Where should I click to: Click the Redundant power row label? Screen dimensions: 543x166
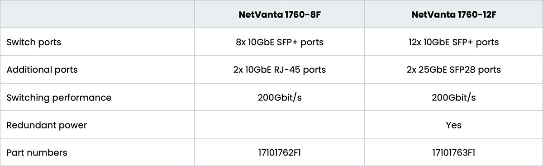pyautogui.click(x=47, y=125)
